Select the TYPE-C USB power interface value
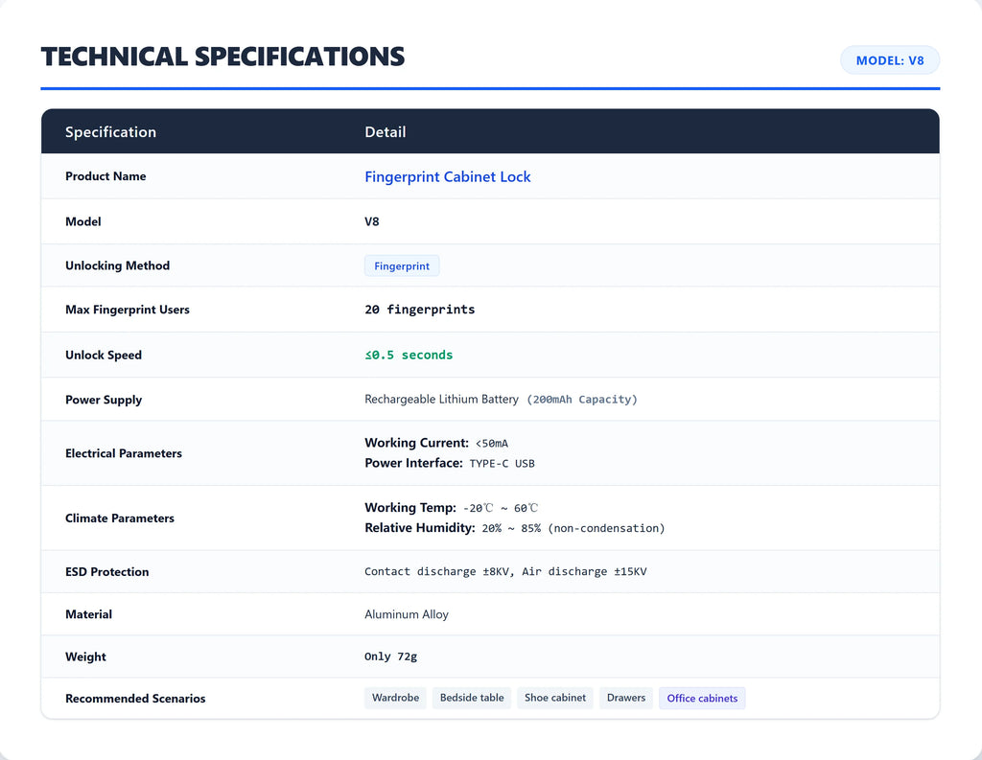This screenshot has width=982, height=760. 502,463
